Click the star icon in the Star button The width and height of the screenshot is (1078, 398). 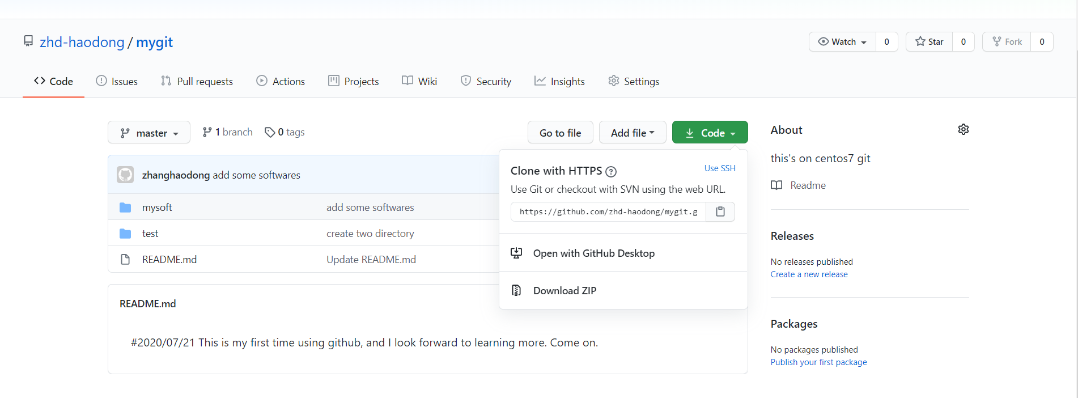[920, 41]
